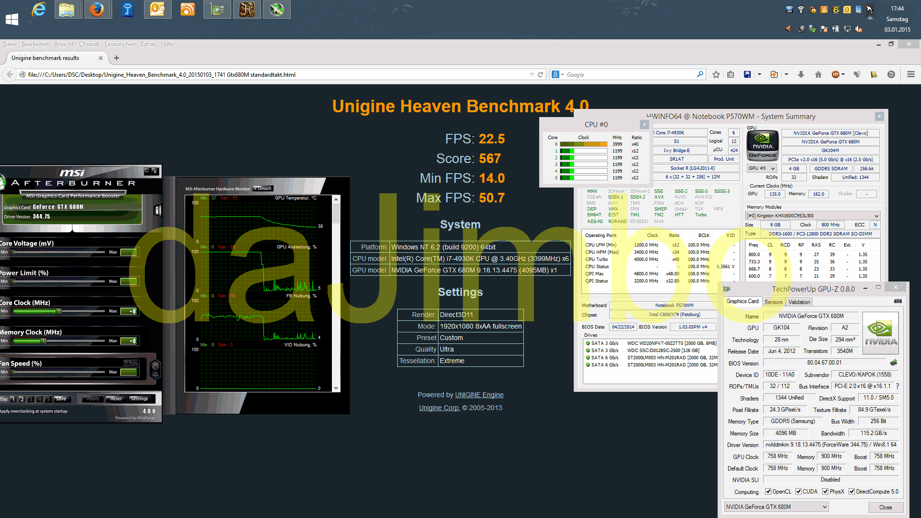921x518 pixels.
Task: Click the Google search input field
Action: pyautogui.click(x=629, y=74)
